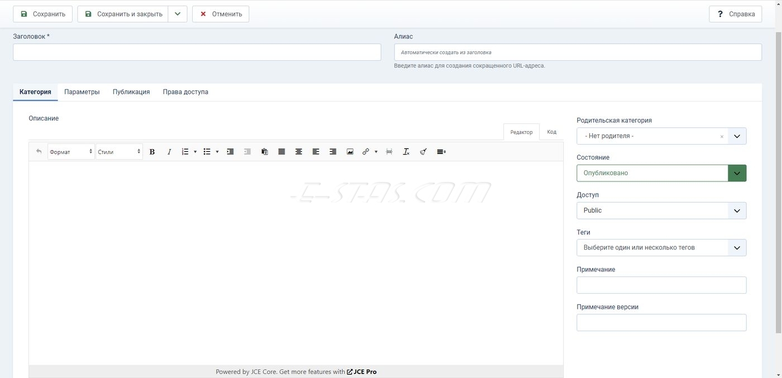Click the cleanup broom icon
Image resolution: width=782 pixels, height=378 pixels.
tap(423, 151)
